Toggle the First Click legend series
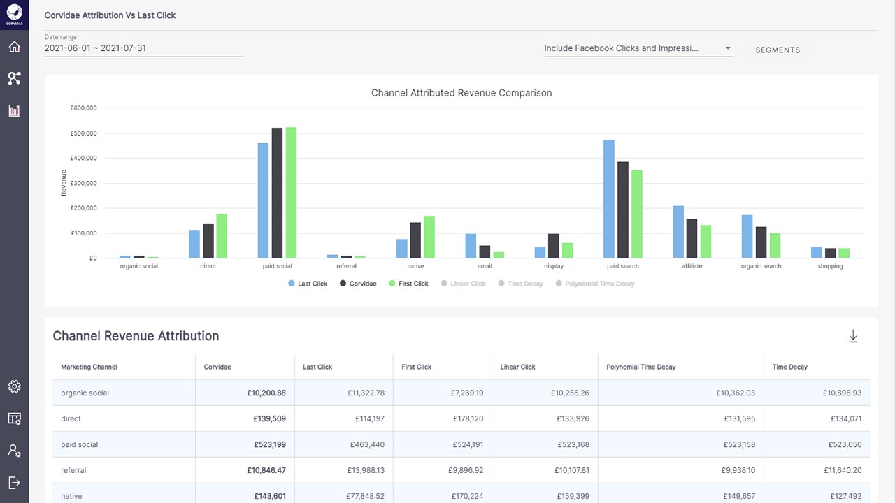This screenshot has width=895, height=503. point(408,284)
